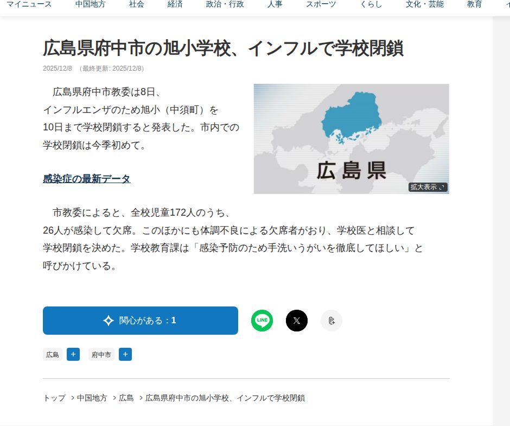Select 経済 in the top navigation

click(x=175, y=4)
